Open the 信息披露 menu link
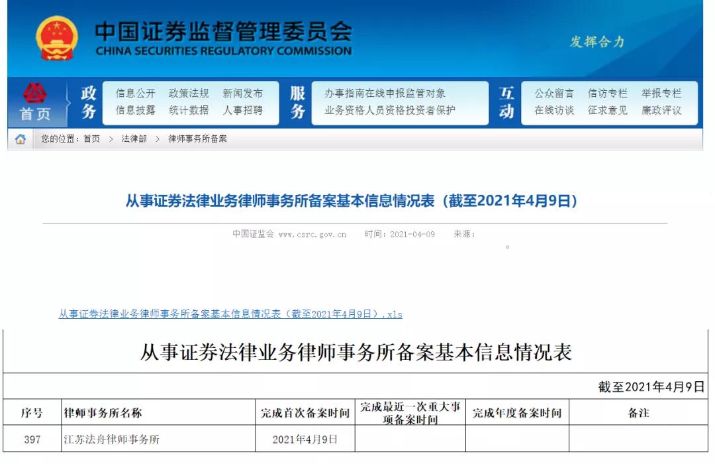Image resolution: width=715 pixels, height=464 pixels. 136,110
